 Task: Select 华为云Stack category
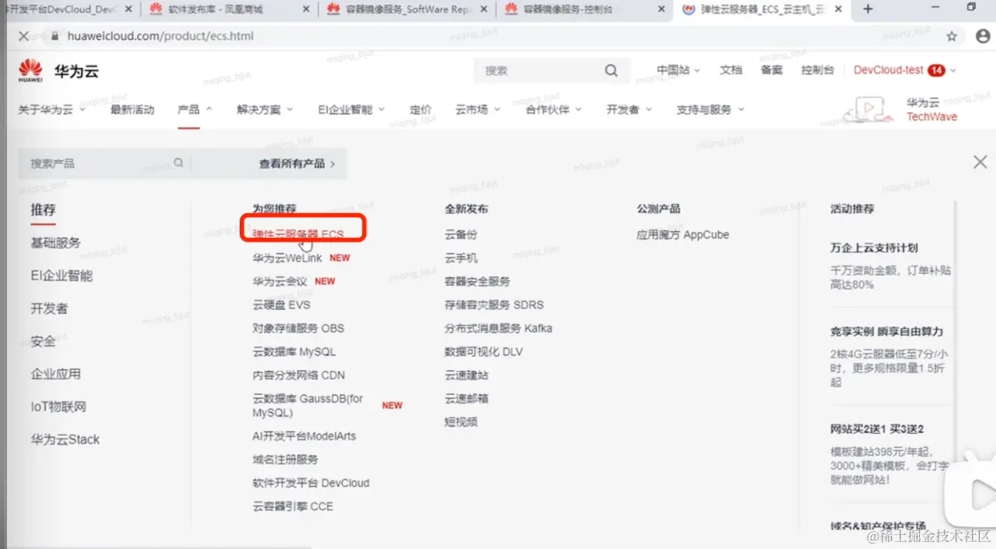(65, 439)
